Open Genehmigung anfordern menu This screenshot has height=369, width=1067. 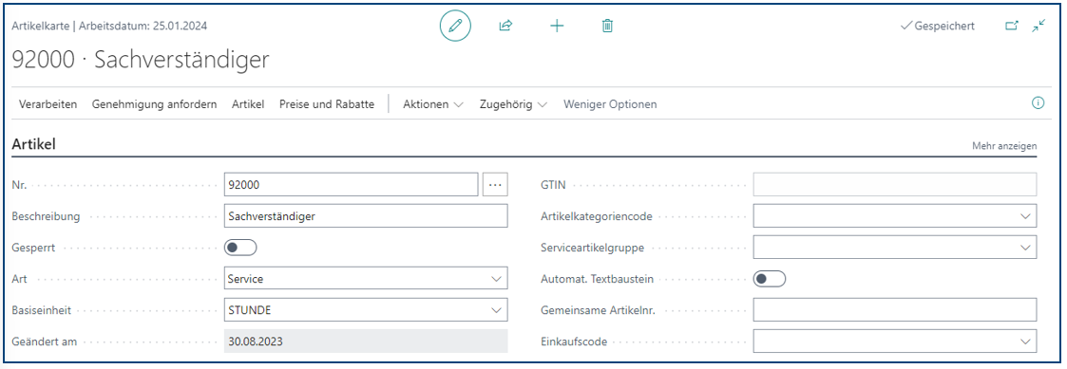click(155, 104)
